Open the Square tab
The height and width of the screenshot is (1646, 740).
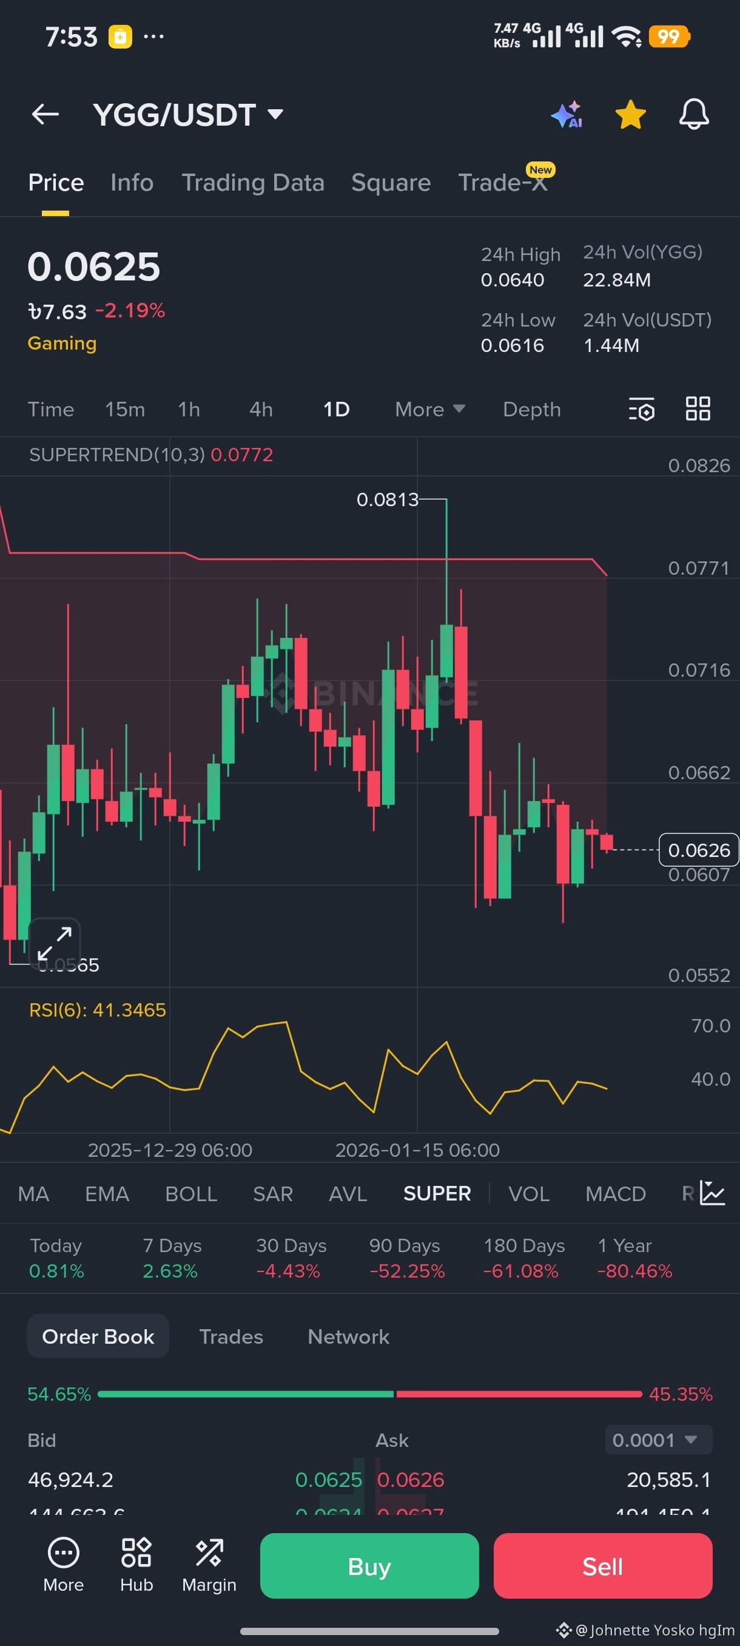[x=391, y=183]
